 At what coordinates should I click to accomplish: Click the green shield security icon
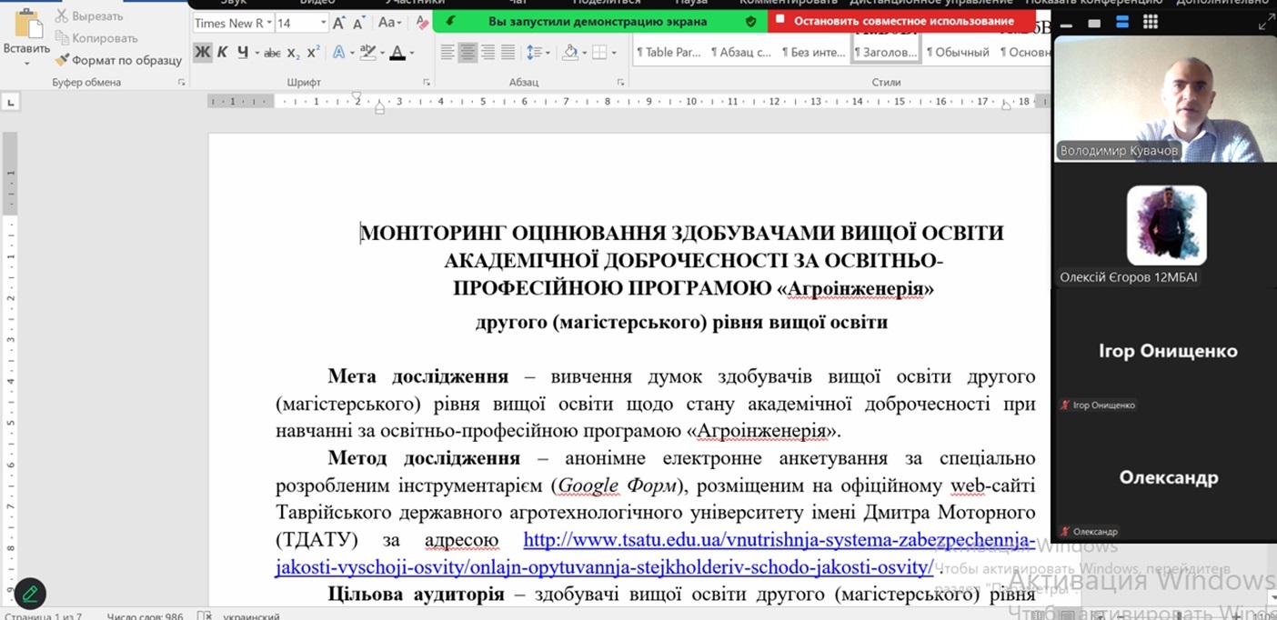pos(750,21)
